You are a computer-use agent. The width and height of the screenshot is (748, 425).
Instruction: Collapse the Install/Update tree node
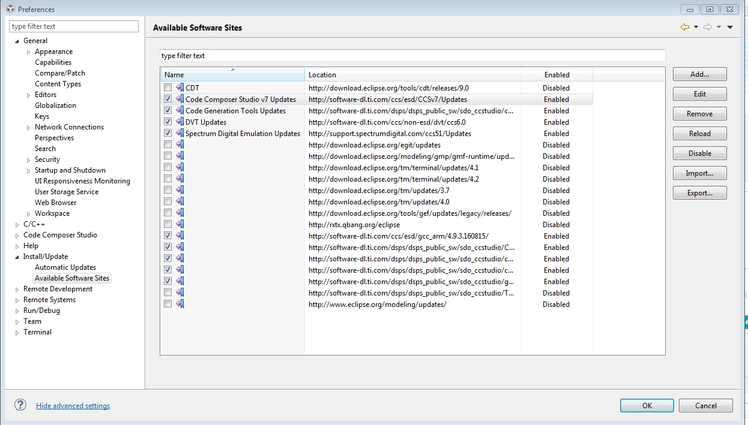[x=17, y=257]
